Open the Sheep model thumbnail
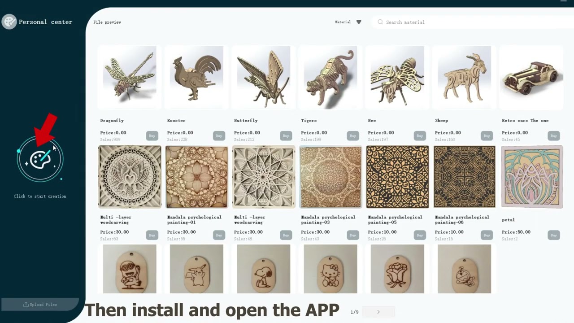Screen dimensions: 574x323 pos(464,77)
